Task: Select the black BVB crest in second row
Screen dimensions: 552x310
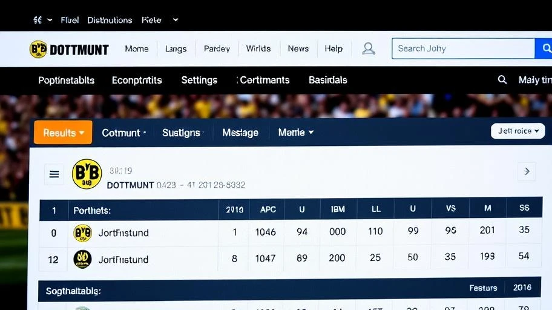Action: tap(82, 259)
